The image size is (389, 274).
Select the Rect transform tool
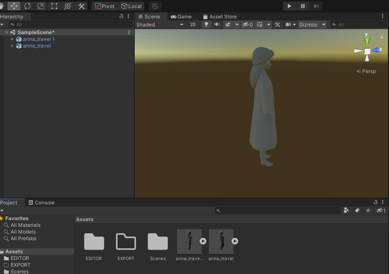click(x=54, y=6)
